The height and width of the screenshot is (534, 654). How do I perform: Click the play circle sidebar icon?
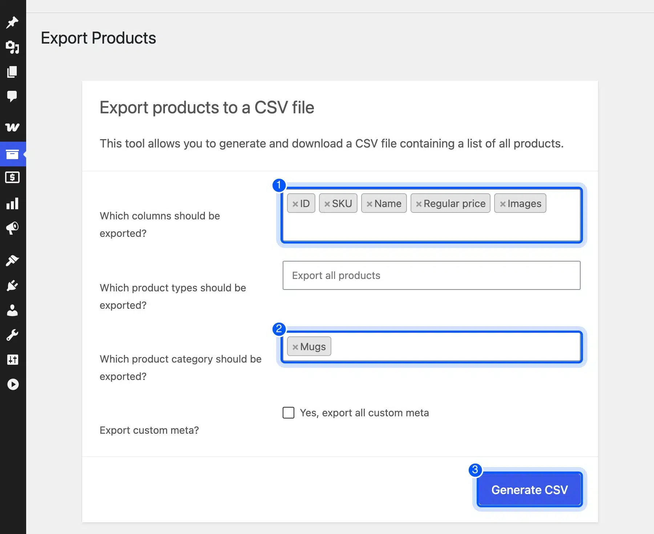click(13, 384)
